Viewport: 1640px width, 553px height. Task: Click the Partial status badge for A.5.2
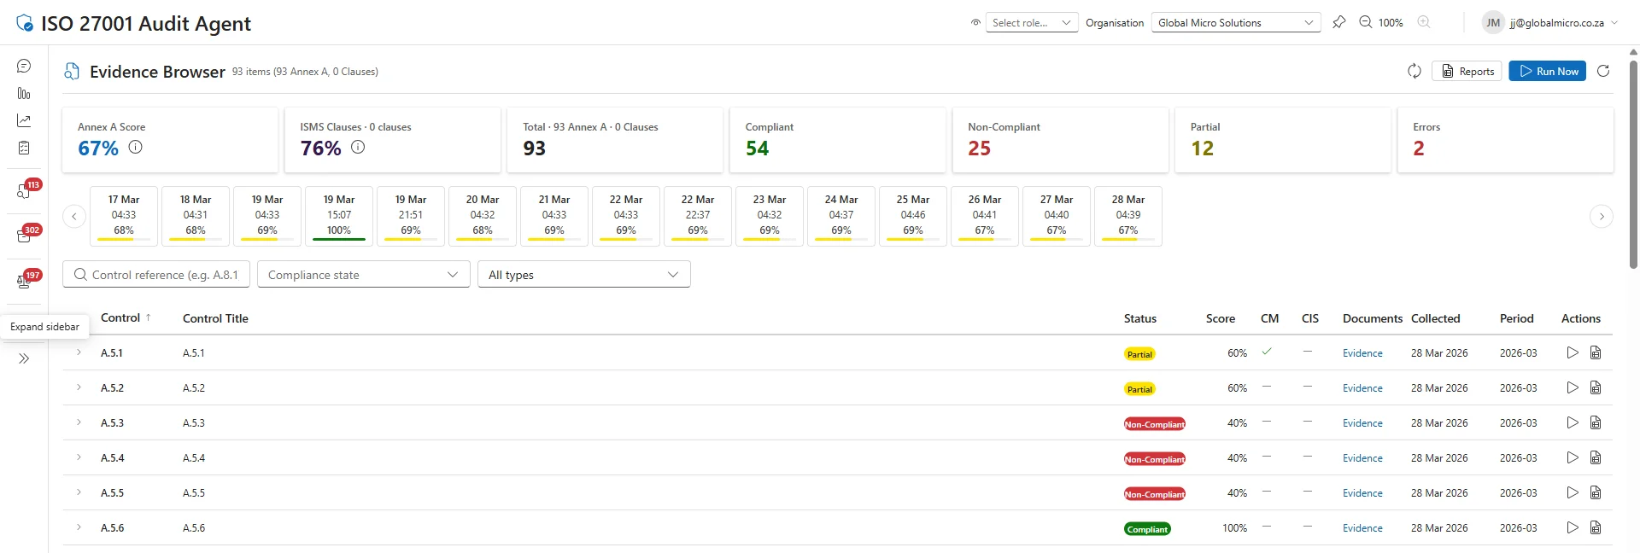(1139, 389)
